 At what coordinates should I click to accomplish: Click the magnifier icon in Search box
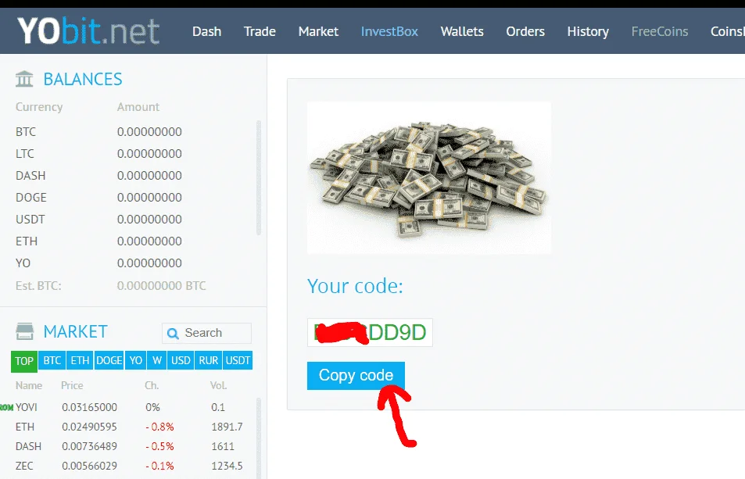(173, 333)
